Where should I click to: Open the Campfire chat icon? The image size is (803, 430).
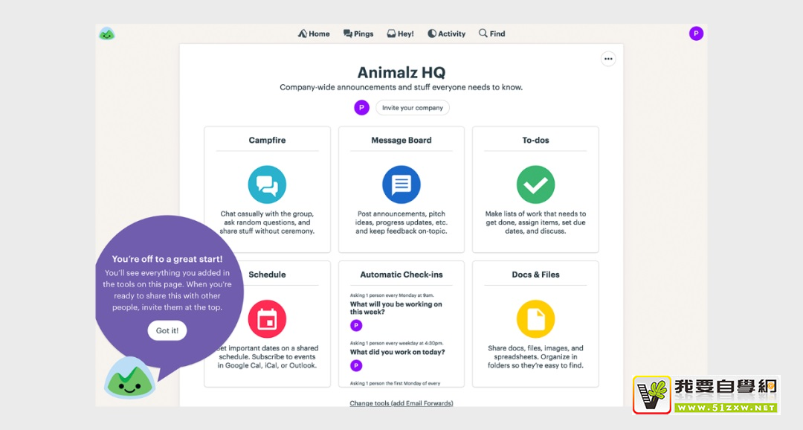tap(267, 184)
